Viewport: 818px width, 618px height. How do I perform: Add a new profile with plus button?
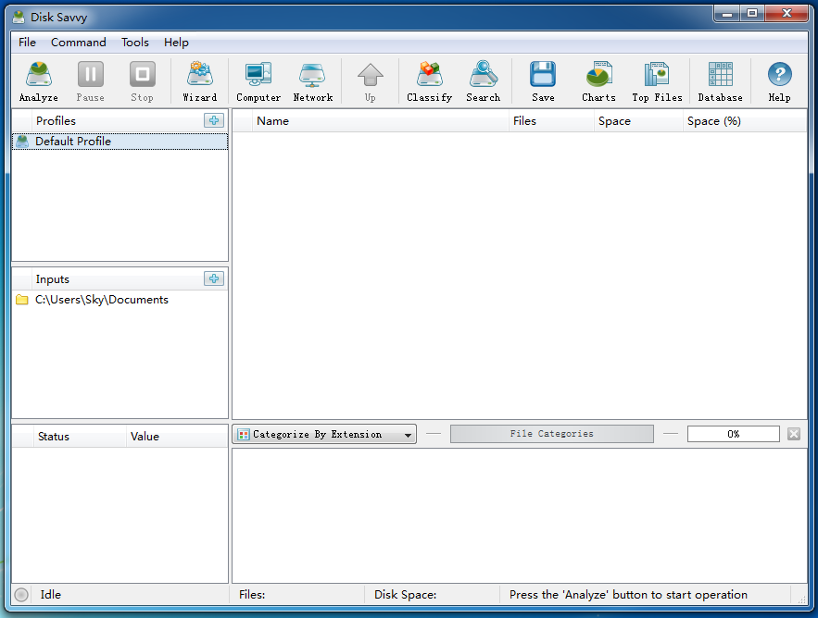point(214,120)
